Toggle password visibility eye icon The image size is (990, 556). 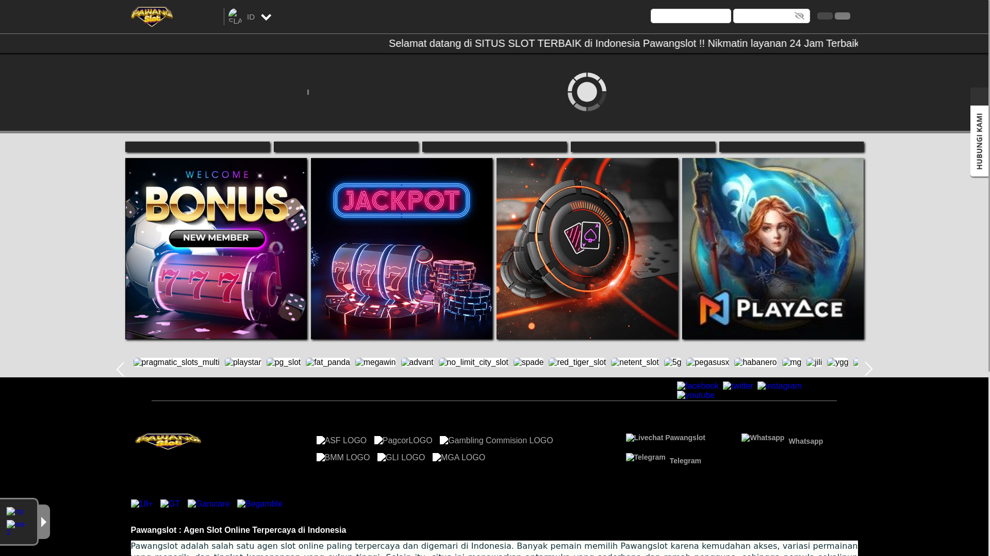click(799, 16)
